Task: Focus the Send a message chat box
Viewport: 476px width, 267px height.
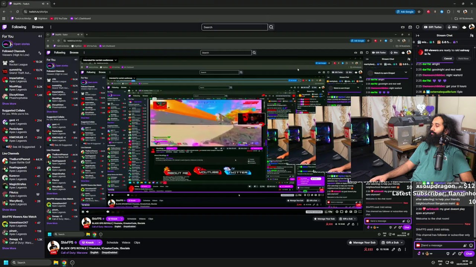Action: click(x=441, y=245)
